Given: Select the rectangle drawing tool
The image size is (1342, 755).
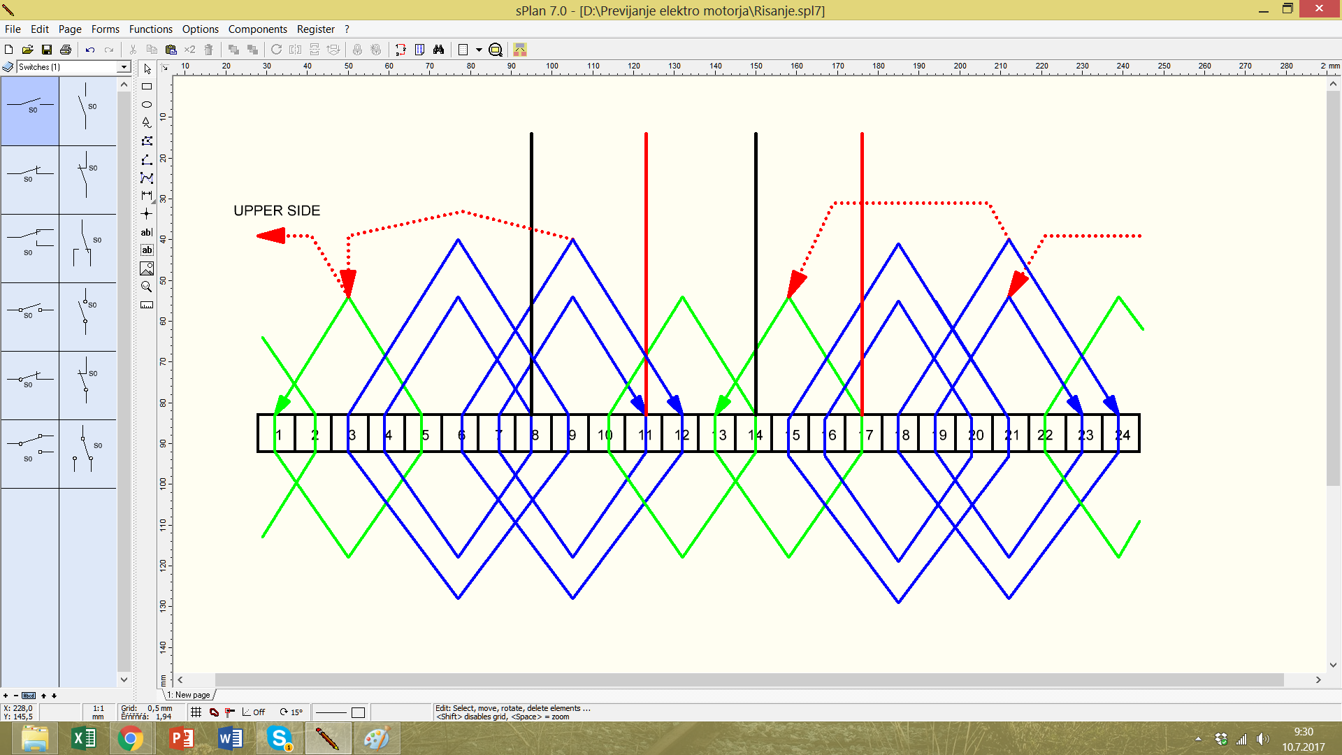Looking at the screenshot, I should click(x=147, y=87).
